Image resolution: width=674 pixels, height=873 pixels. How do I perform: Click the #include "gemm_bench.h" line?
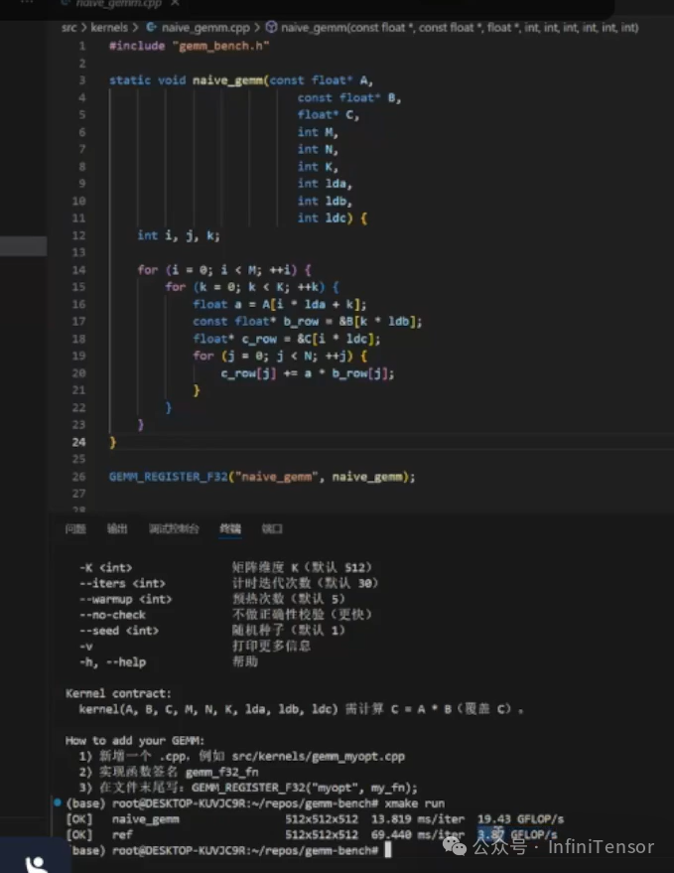(x=190, y=46)
